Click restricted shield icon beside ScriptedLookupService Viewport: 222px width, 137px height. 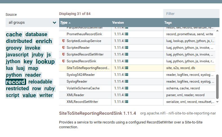pyautogui.click(x=64, y=41)
